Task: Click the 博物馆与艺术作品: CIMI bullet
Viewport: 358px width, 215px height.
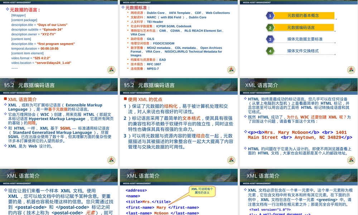Action: 177,33
